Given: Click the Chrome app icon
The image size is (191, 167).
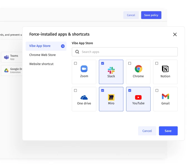Looking at the screenshot, I should [x=138, y=69].
